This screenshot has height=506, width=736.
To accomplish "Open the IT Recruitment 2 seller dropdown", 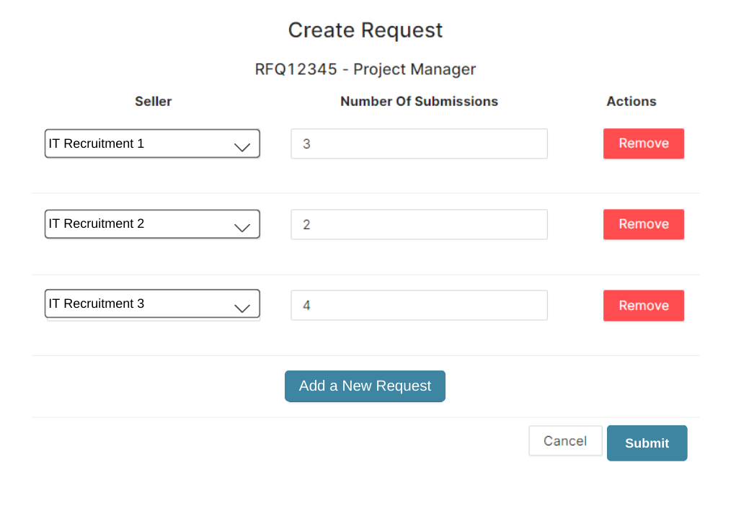I will [152, 224].
